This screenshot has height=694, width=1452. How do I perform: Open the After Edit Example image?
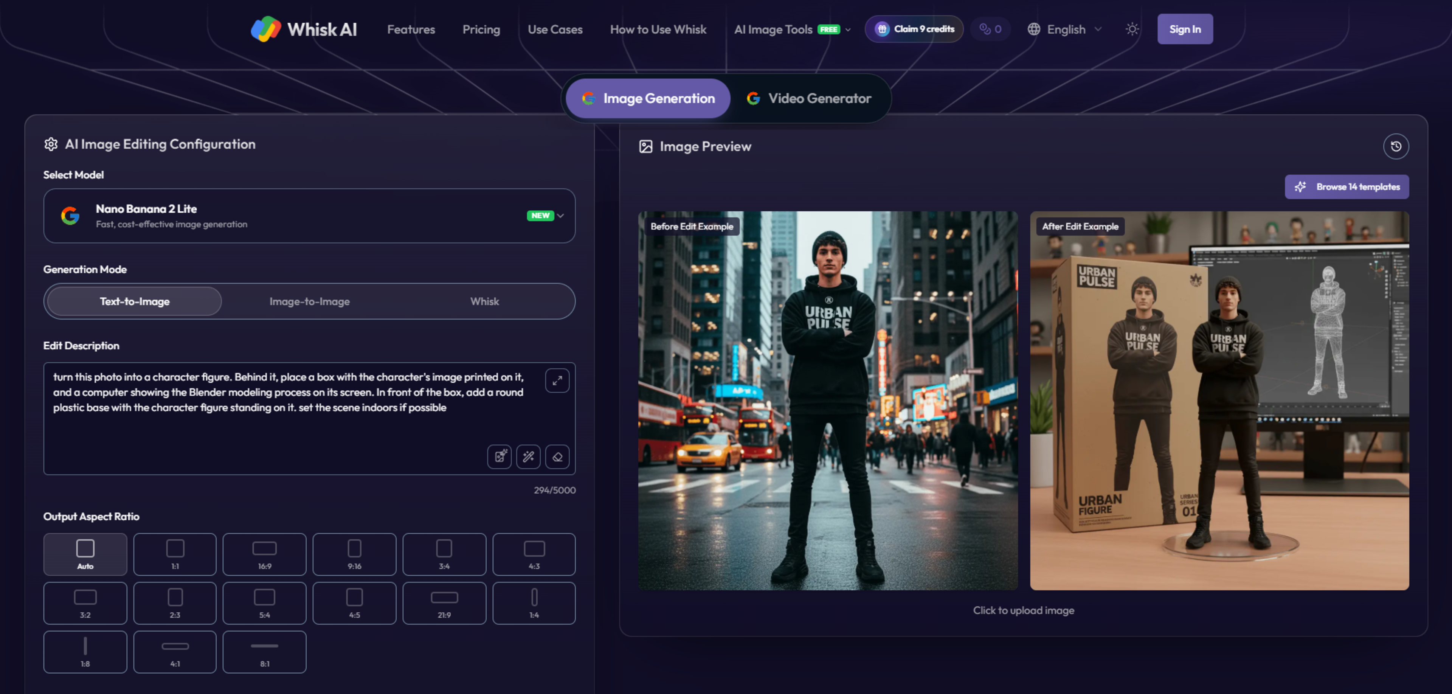tap(1220, 401)
